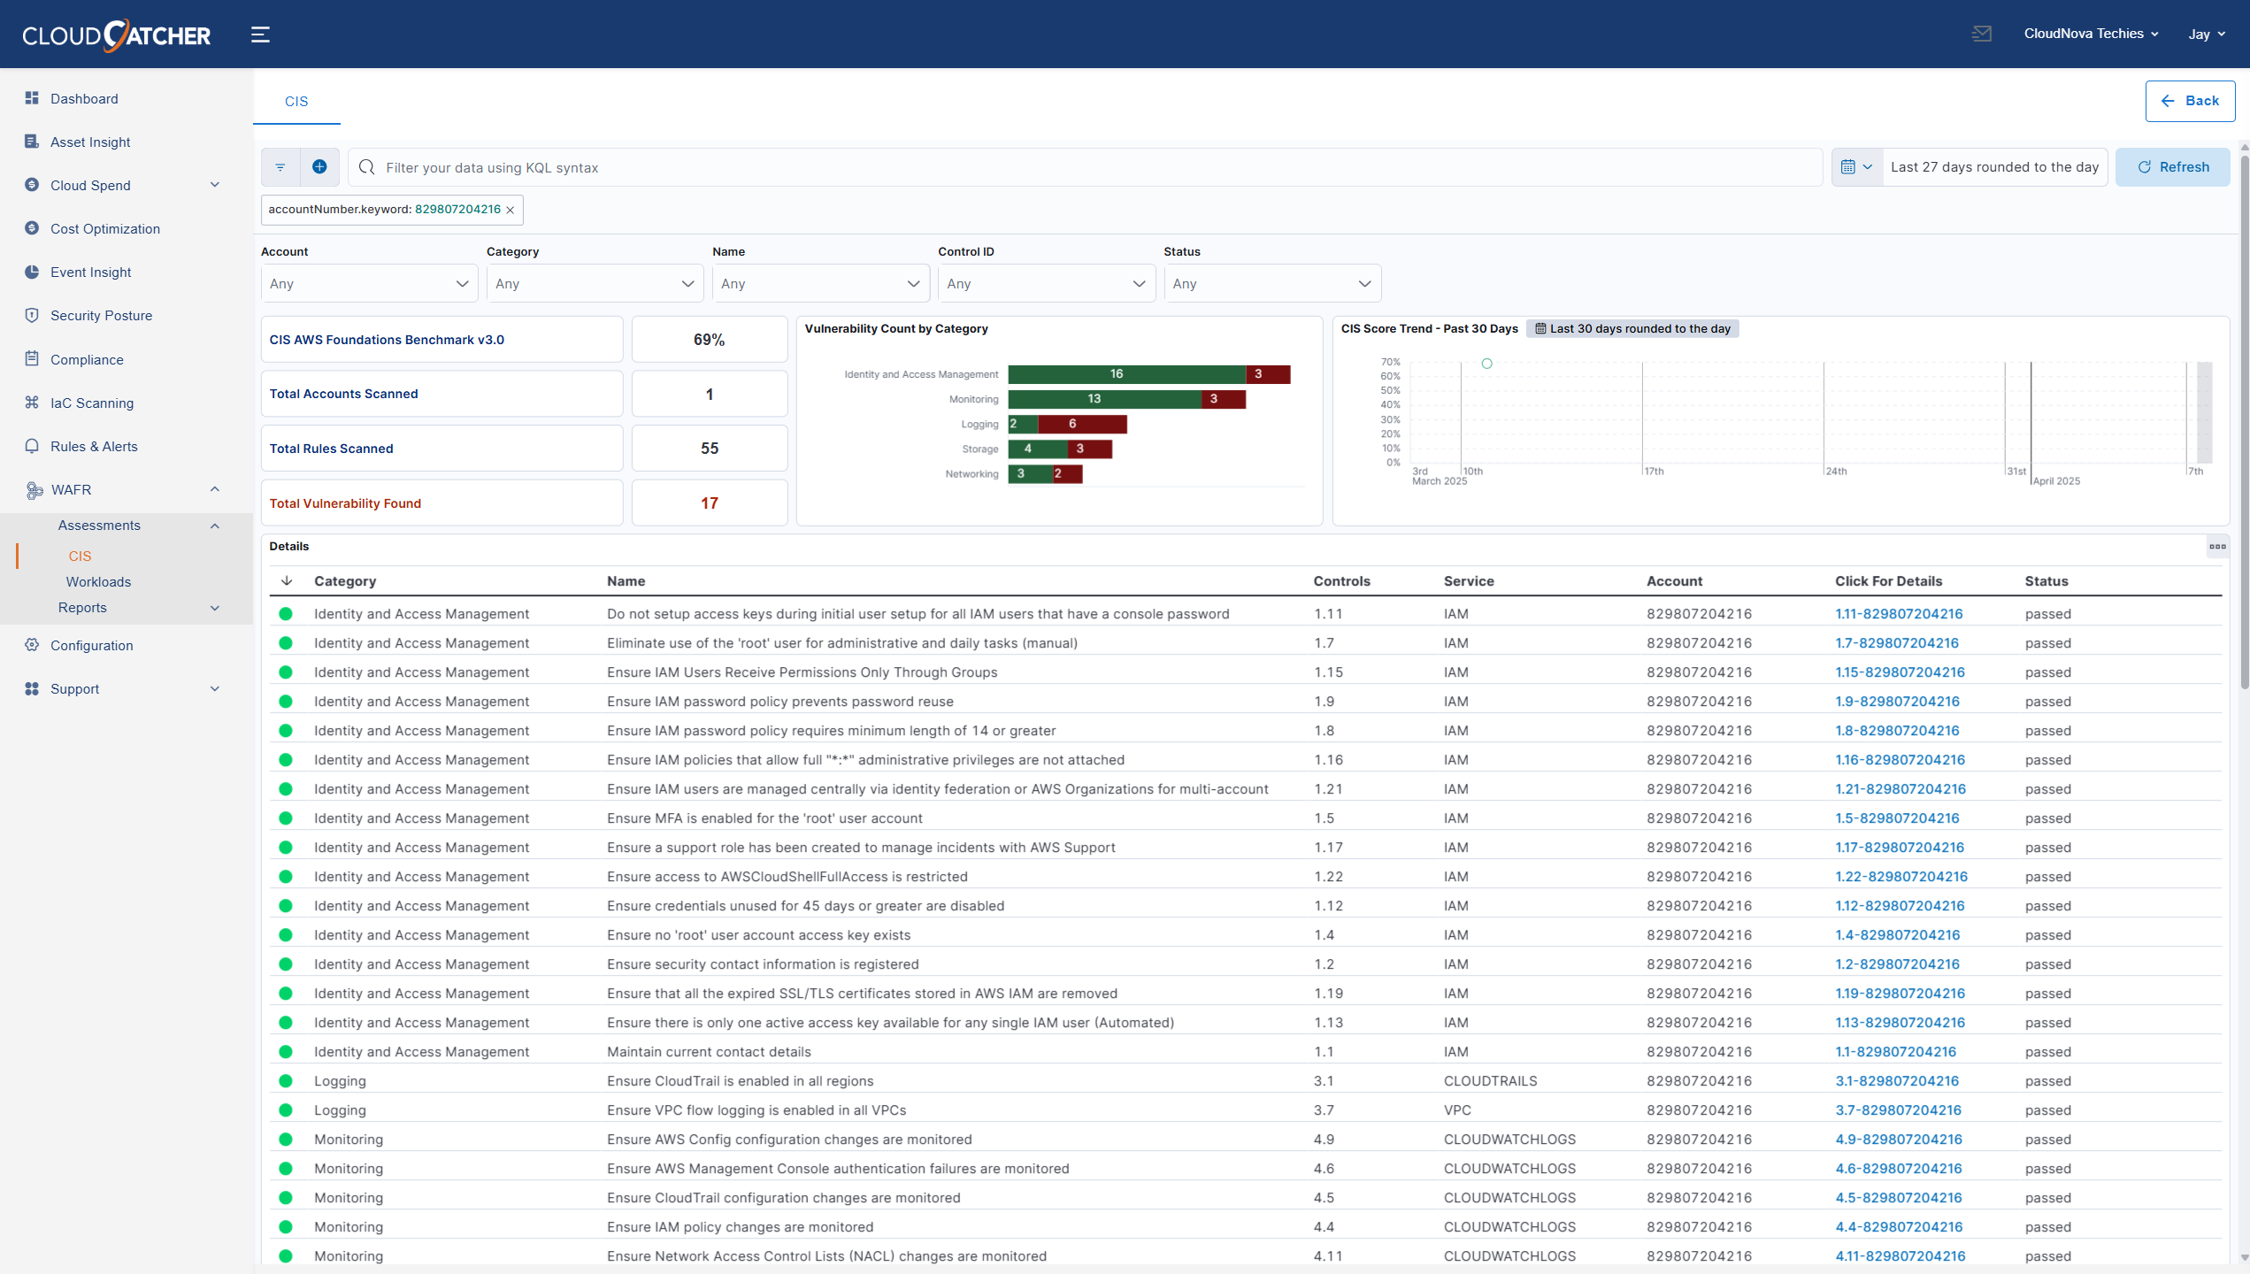Viewport: 2250px width, 1274px height.
Task: Open the 1.7-829807204216 details link
Action: (1897, 643)
